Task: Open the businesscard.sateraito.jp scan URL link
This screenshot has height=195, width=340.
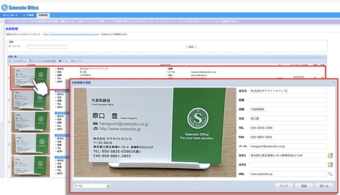Action: [71, 34]
